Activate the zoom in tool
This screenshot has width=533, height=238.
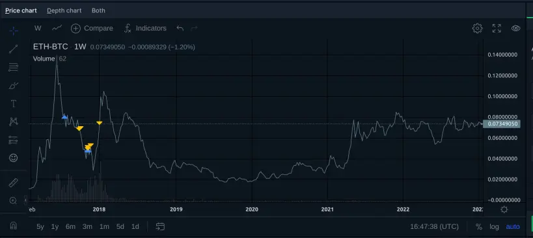(14, 201)
